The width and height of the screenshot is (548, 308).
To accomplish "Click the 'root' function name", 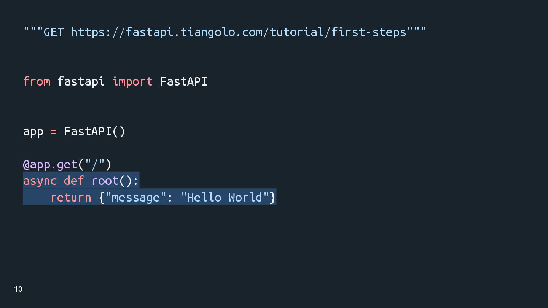I will (105, 181).
